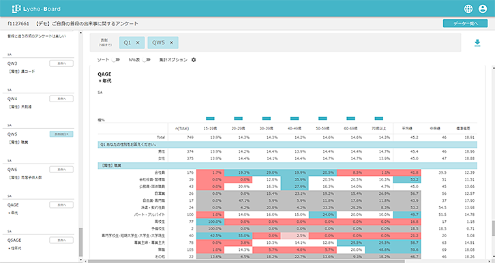Click the teal marker above 70歳以上 column
This screenshot has width=495, height=263.
pyautogui.click(x=379, y=119)
